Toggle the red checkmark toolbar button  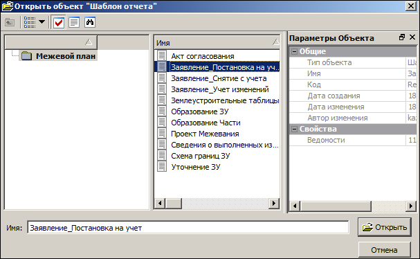pos(58,22)
